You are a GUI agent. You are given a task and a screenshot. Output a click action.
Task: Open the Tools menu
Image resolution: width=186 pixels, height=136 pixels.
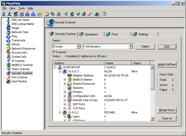[22, 8]
